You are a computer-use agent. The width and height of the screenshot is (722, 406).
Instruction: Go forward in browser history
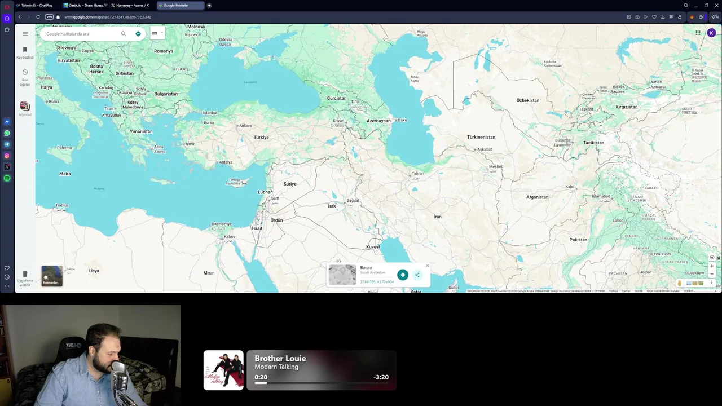coord(28,17)
